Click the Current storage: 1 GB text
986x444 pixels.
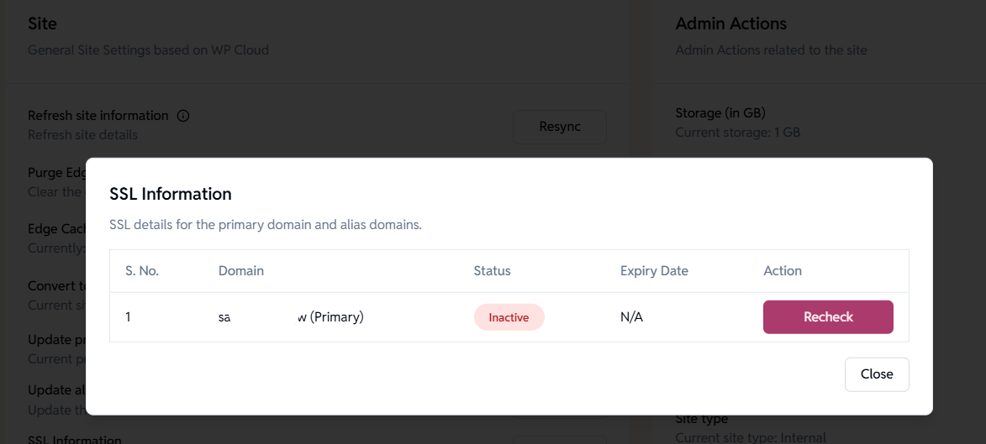click(x=737, y=133)
